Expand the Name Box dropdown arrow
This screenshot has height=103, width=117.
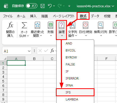(x=29, y=51)
